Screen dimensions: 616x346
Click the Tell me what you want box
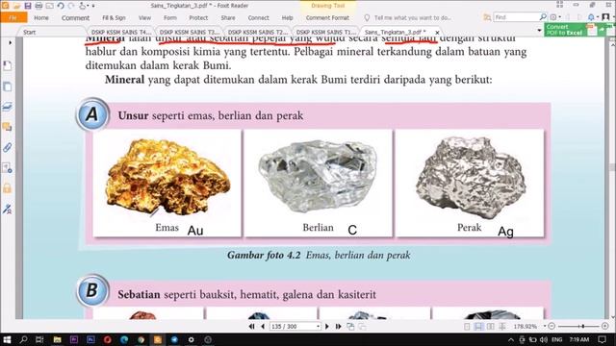coord(413,17)
